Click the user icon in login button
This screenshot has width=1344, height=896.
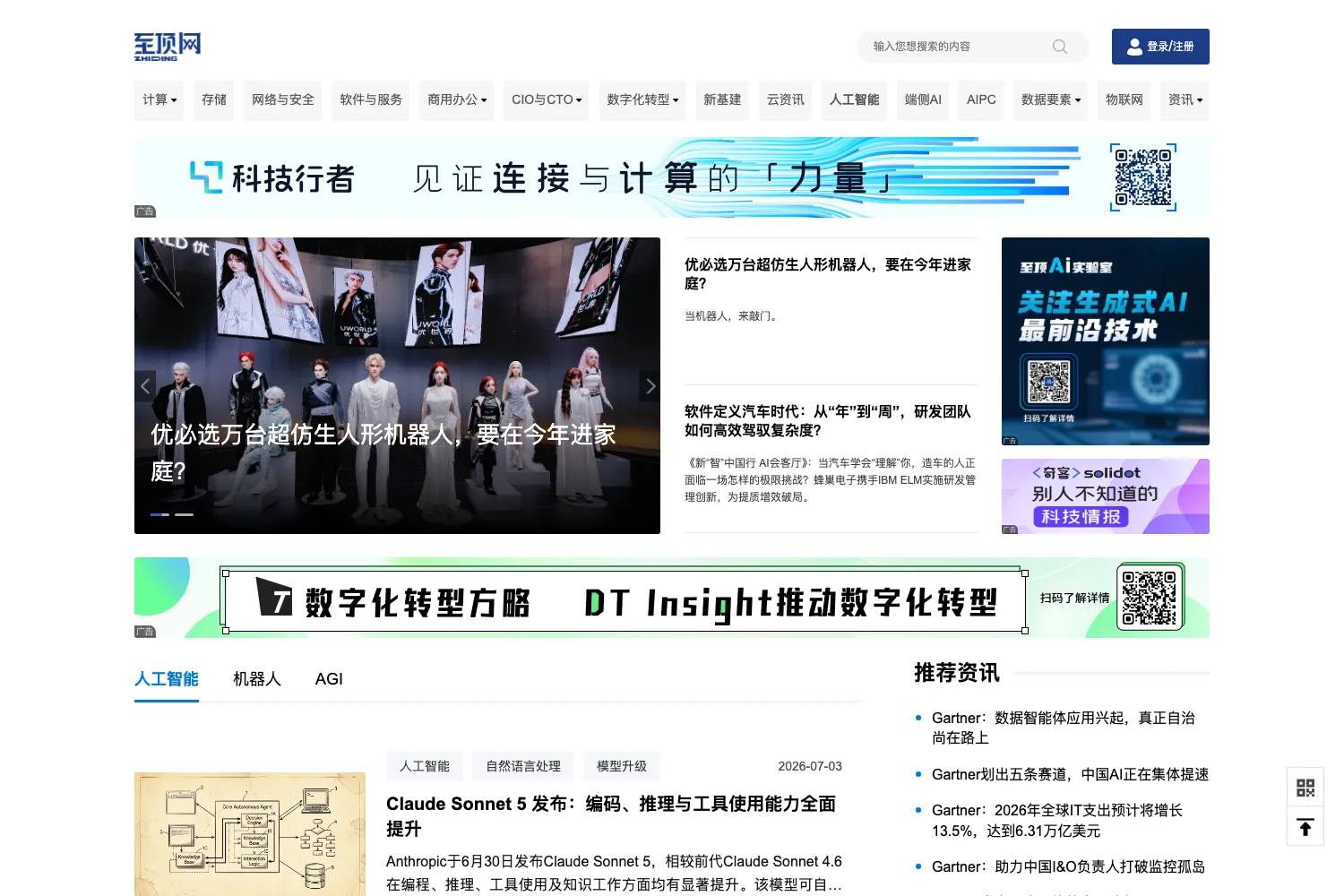click(1134, 47)
